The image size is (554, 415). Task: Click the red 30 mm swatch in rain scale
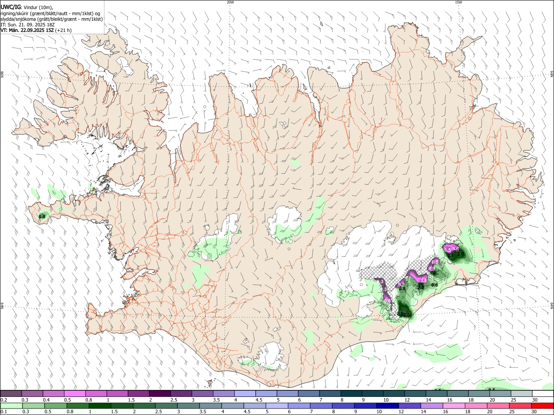[x=542, y=406]
